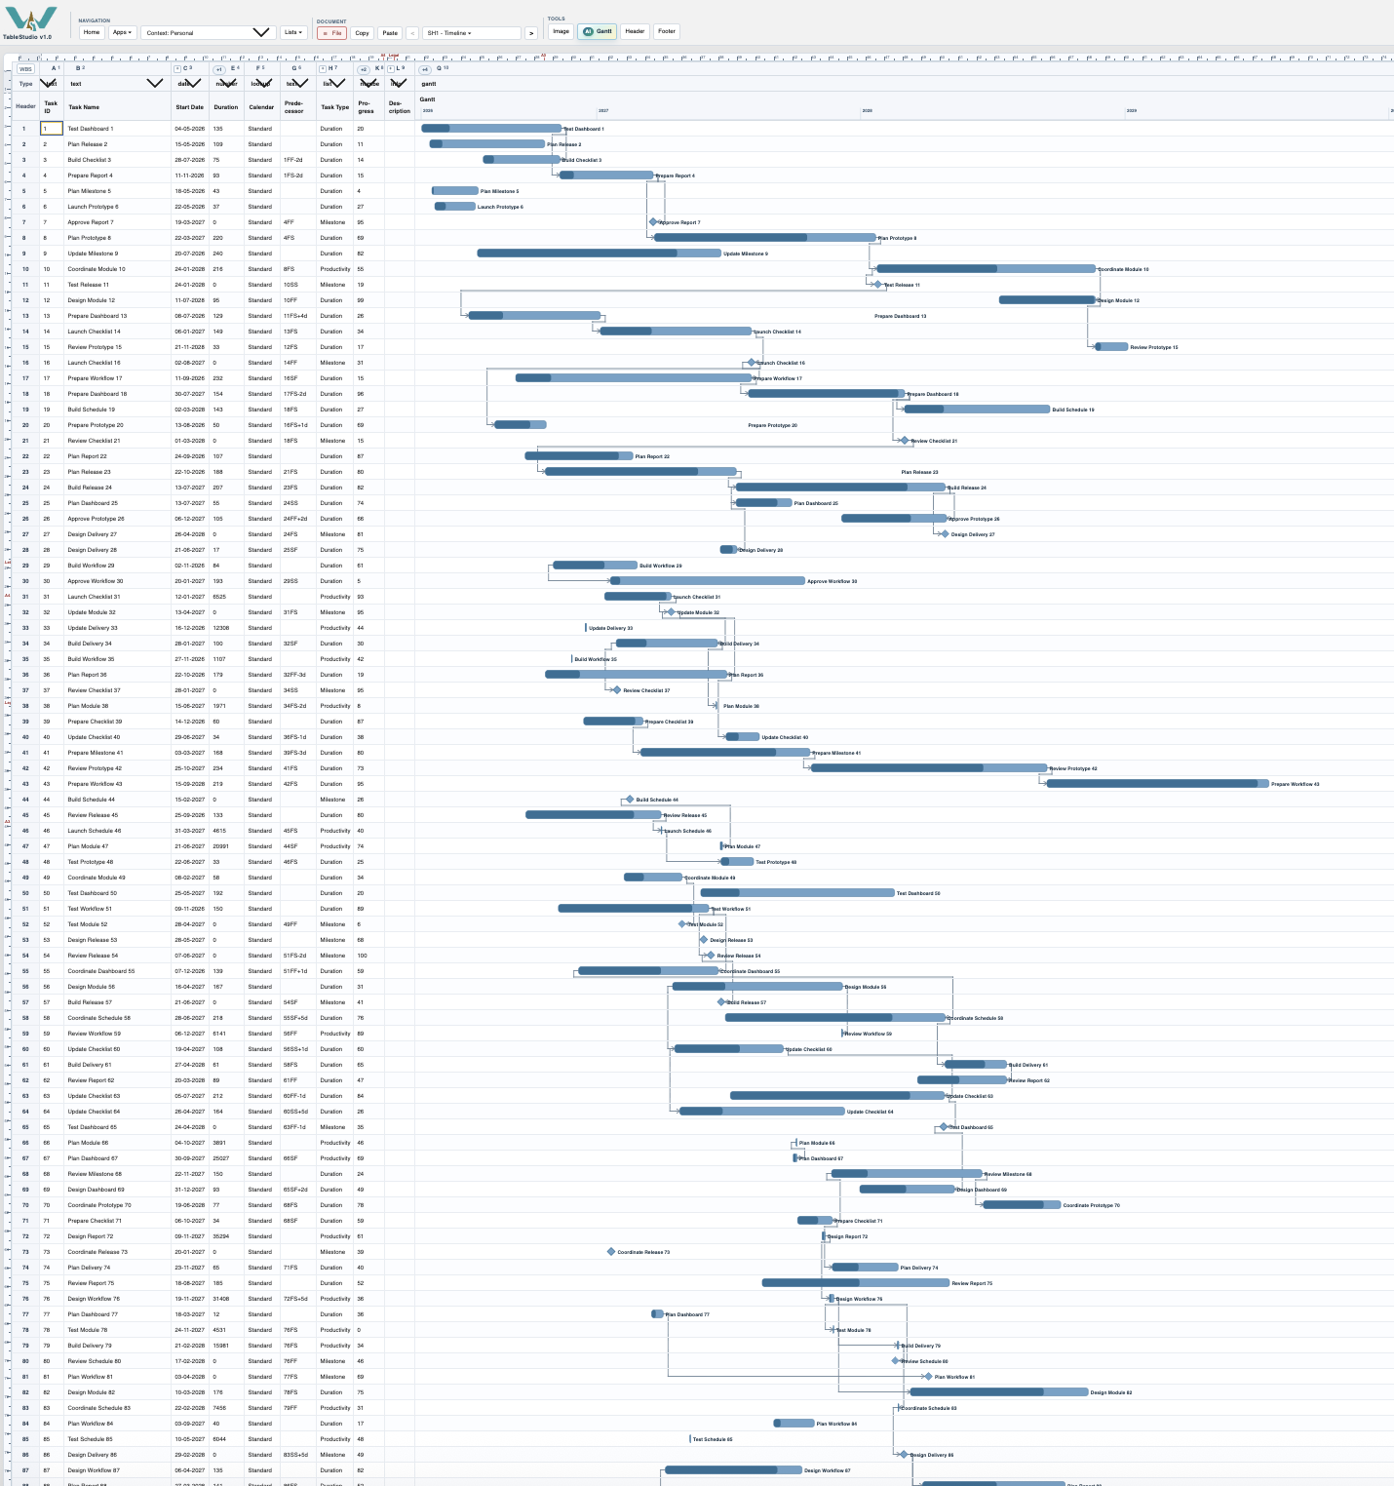Image resolution: width=1394 pixels, height=1486 pixels.
Task: Expand the +6 hidden columns before column Q
Action: coord(425,69)
